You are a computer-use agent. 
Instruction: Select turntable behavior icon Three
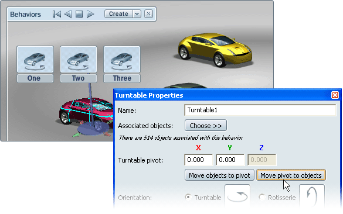pyautogui.click(x=122, y=59)
